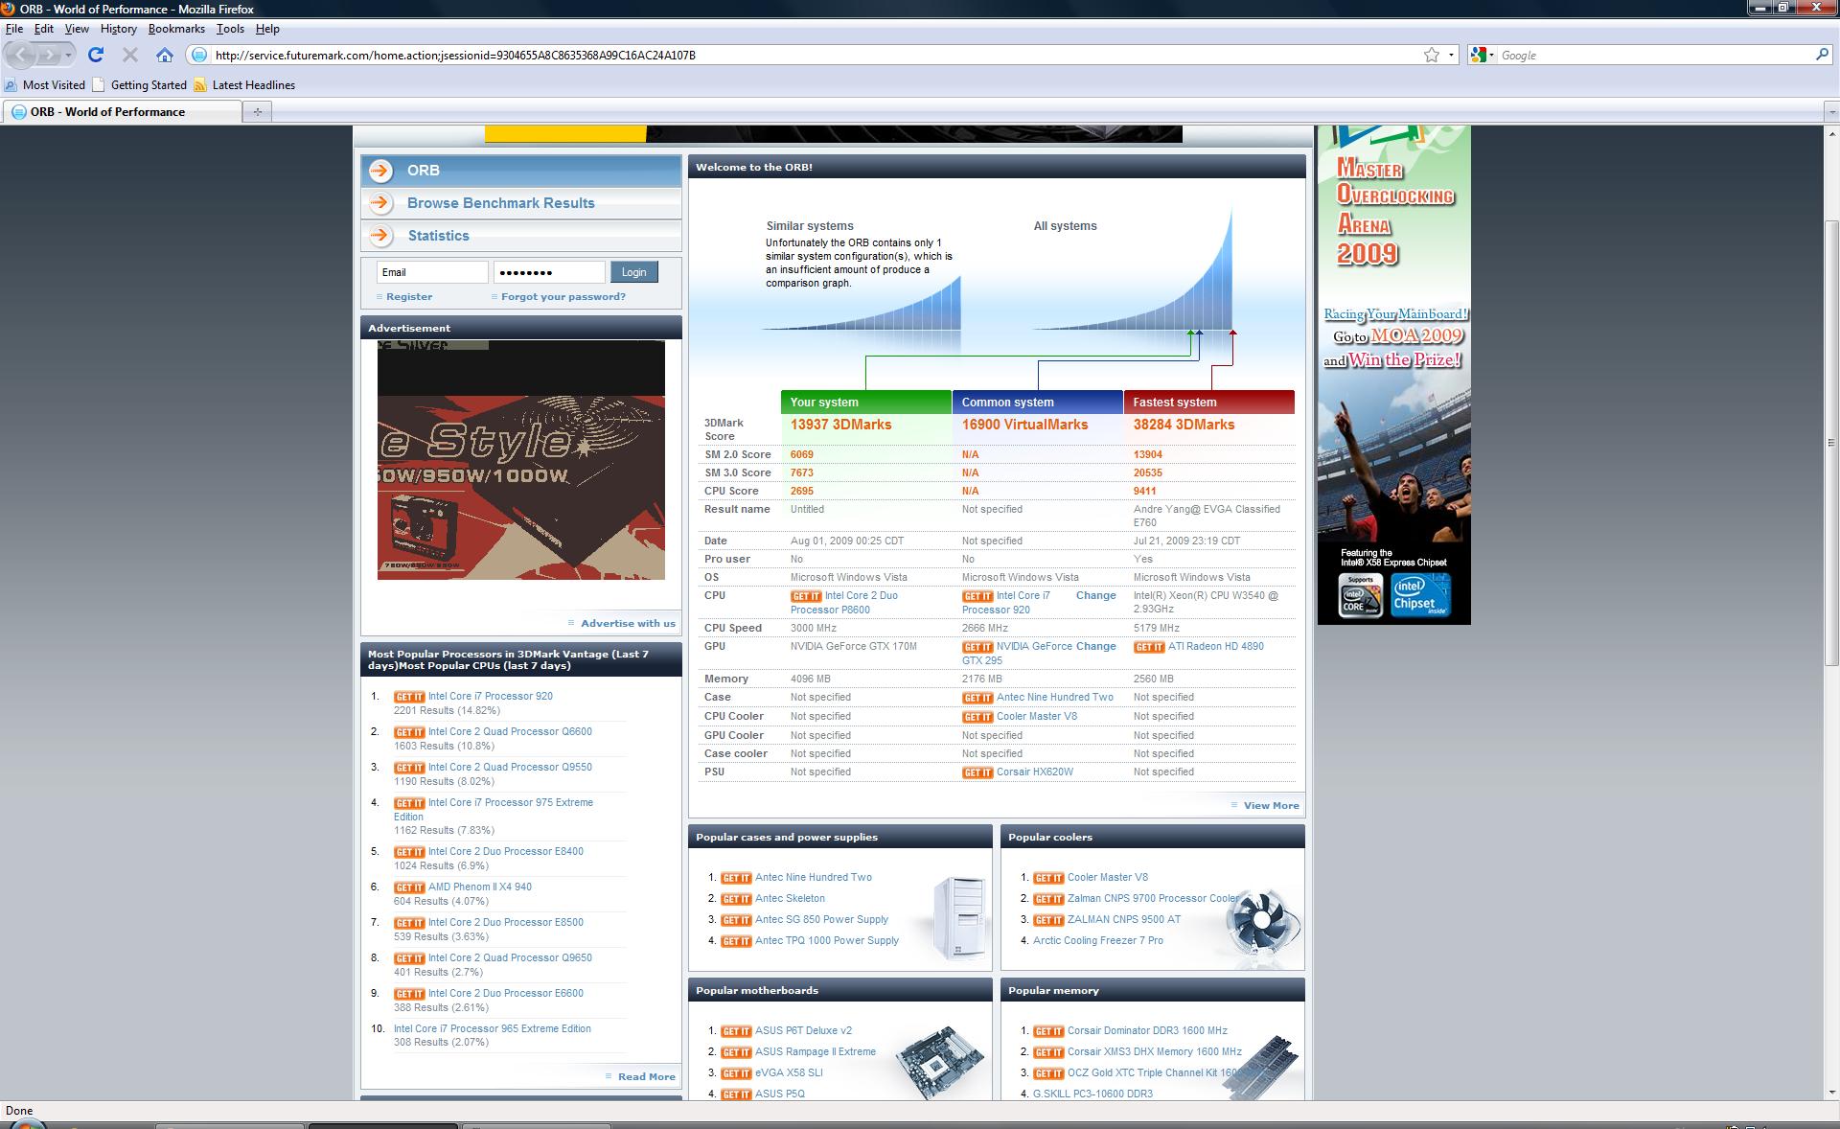Open the File menu
1840x1129 pixels.
coord(14,29)
